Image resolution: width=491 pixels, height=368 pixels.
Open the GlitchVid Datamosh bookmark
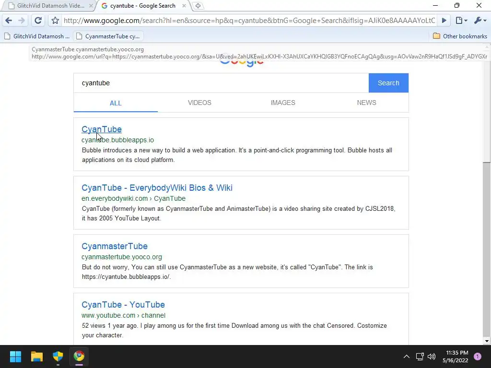tap(37, 36)
